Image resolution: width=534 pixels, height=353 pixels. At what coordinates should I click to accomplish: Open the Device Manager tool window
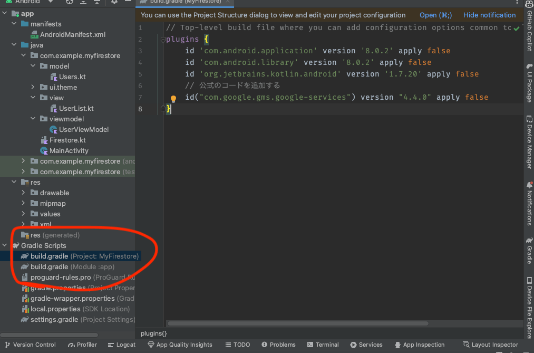(x=529, y=142)
